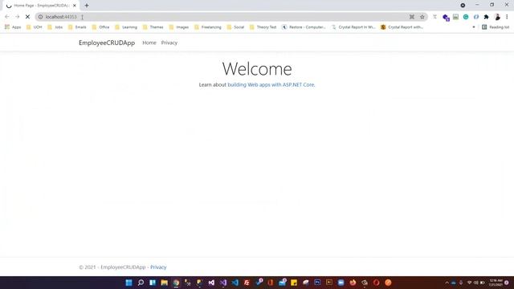Open Opera from taskbar
This screenshot has height=289, width=514.
click(377, 283)
